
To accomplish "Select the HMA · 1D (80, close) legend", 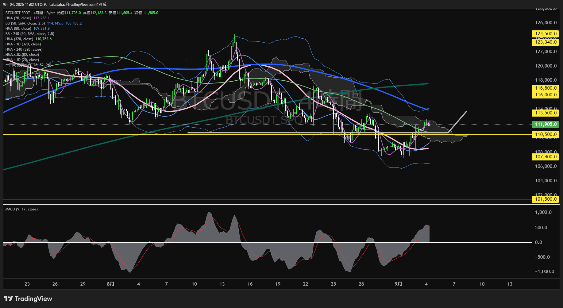I will [22, 55].
